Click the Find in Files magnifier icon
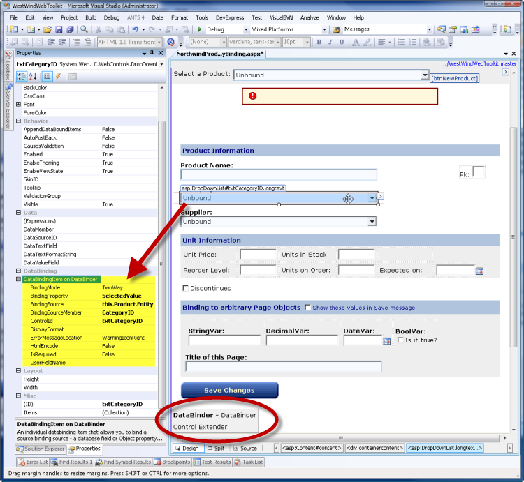This screenshot has width=524, height=482. click(84, 30)
